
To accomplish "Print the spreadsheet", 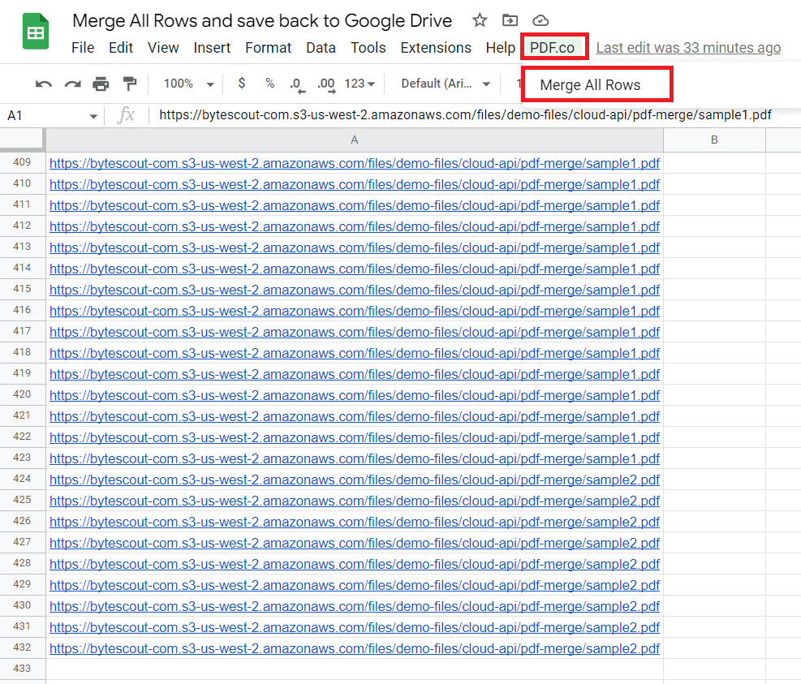I will (x=101, y=84).
